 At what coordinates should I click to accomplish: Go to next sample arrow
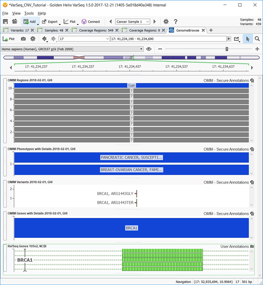(155, 21)
